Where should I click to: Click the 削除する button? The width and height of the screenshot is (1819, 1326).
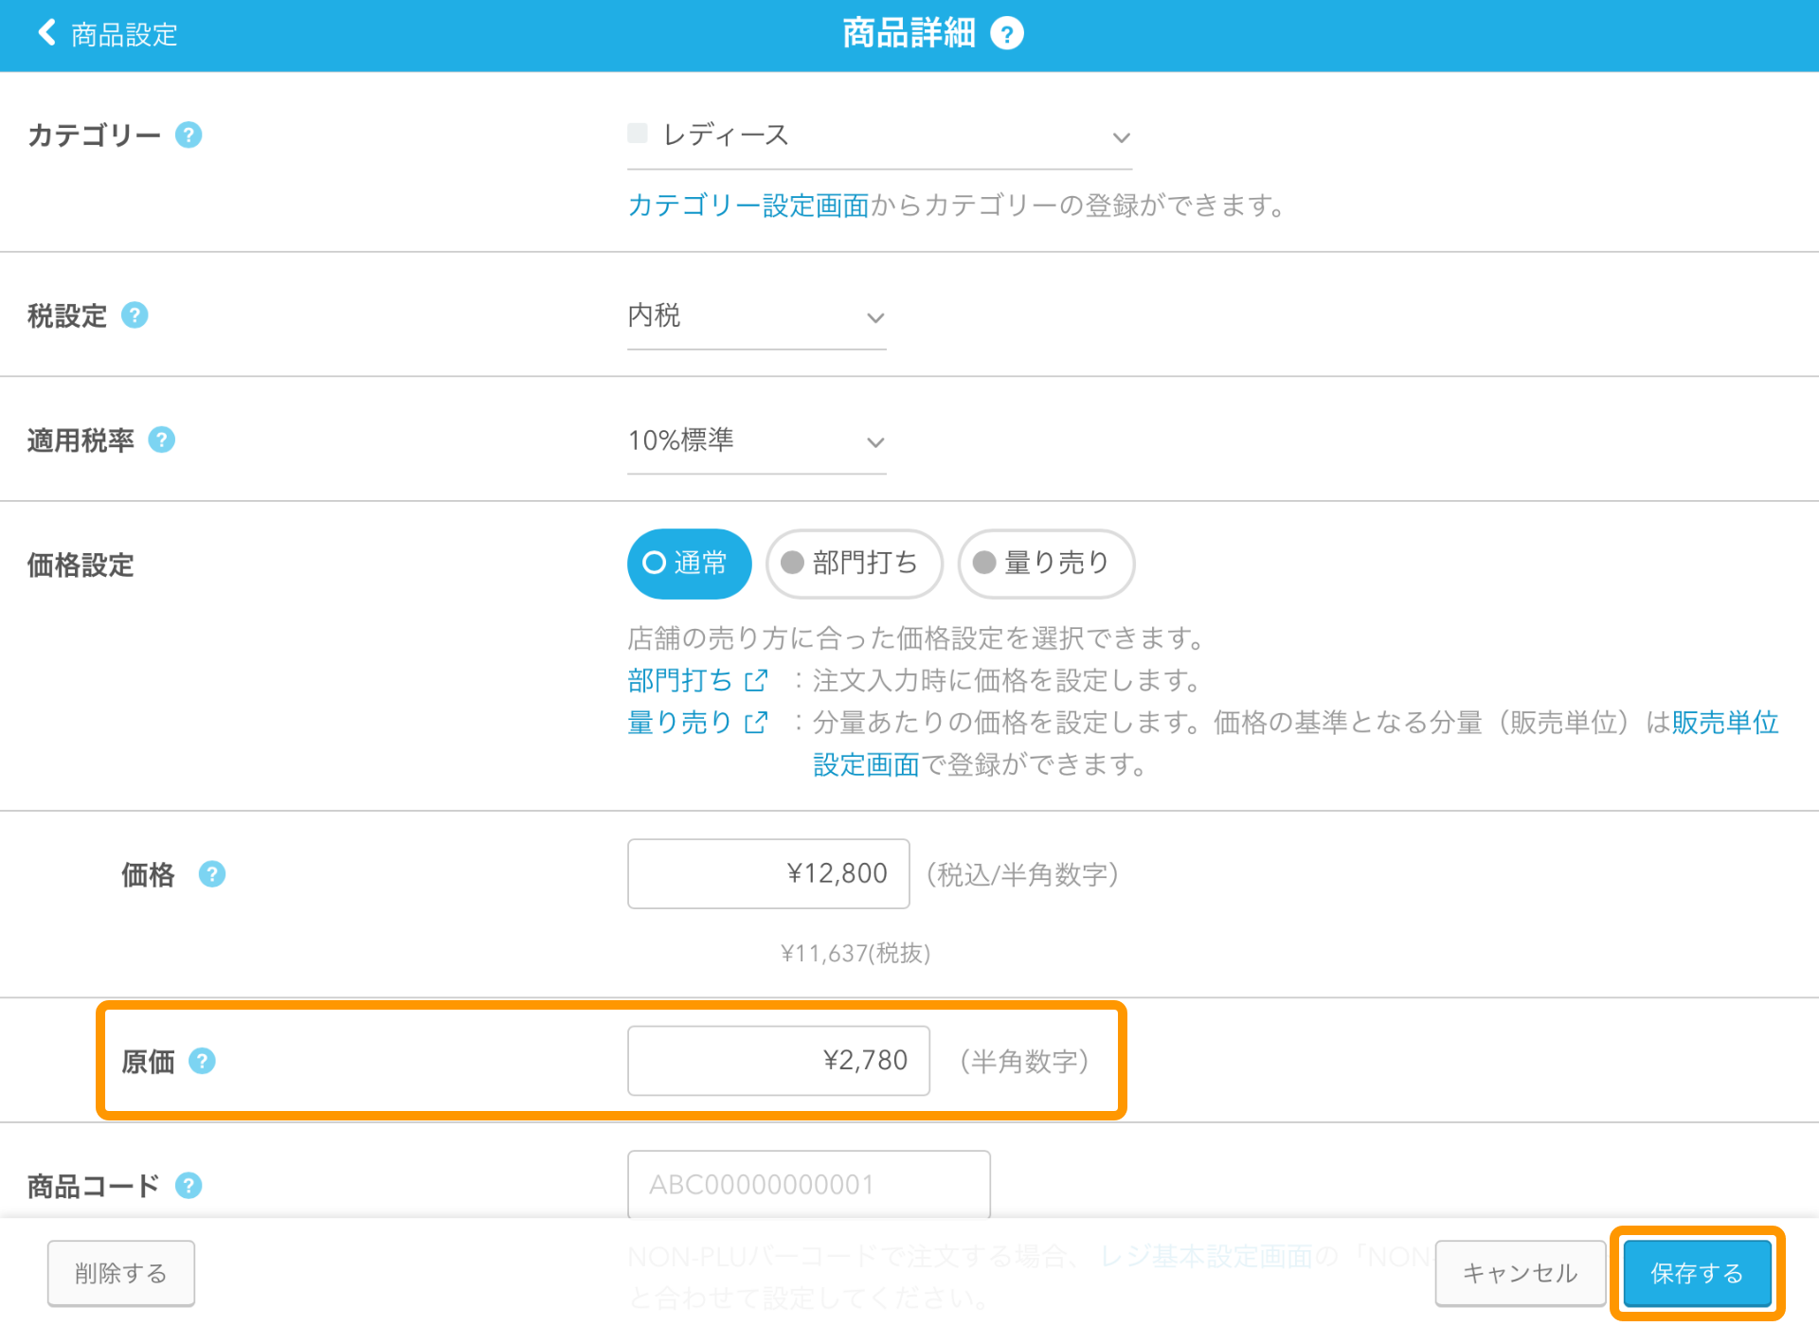(x=121, y=1273)
